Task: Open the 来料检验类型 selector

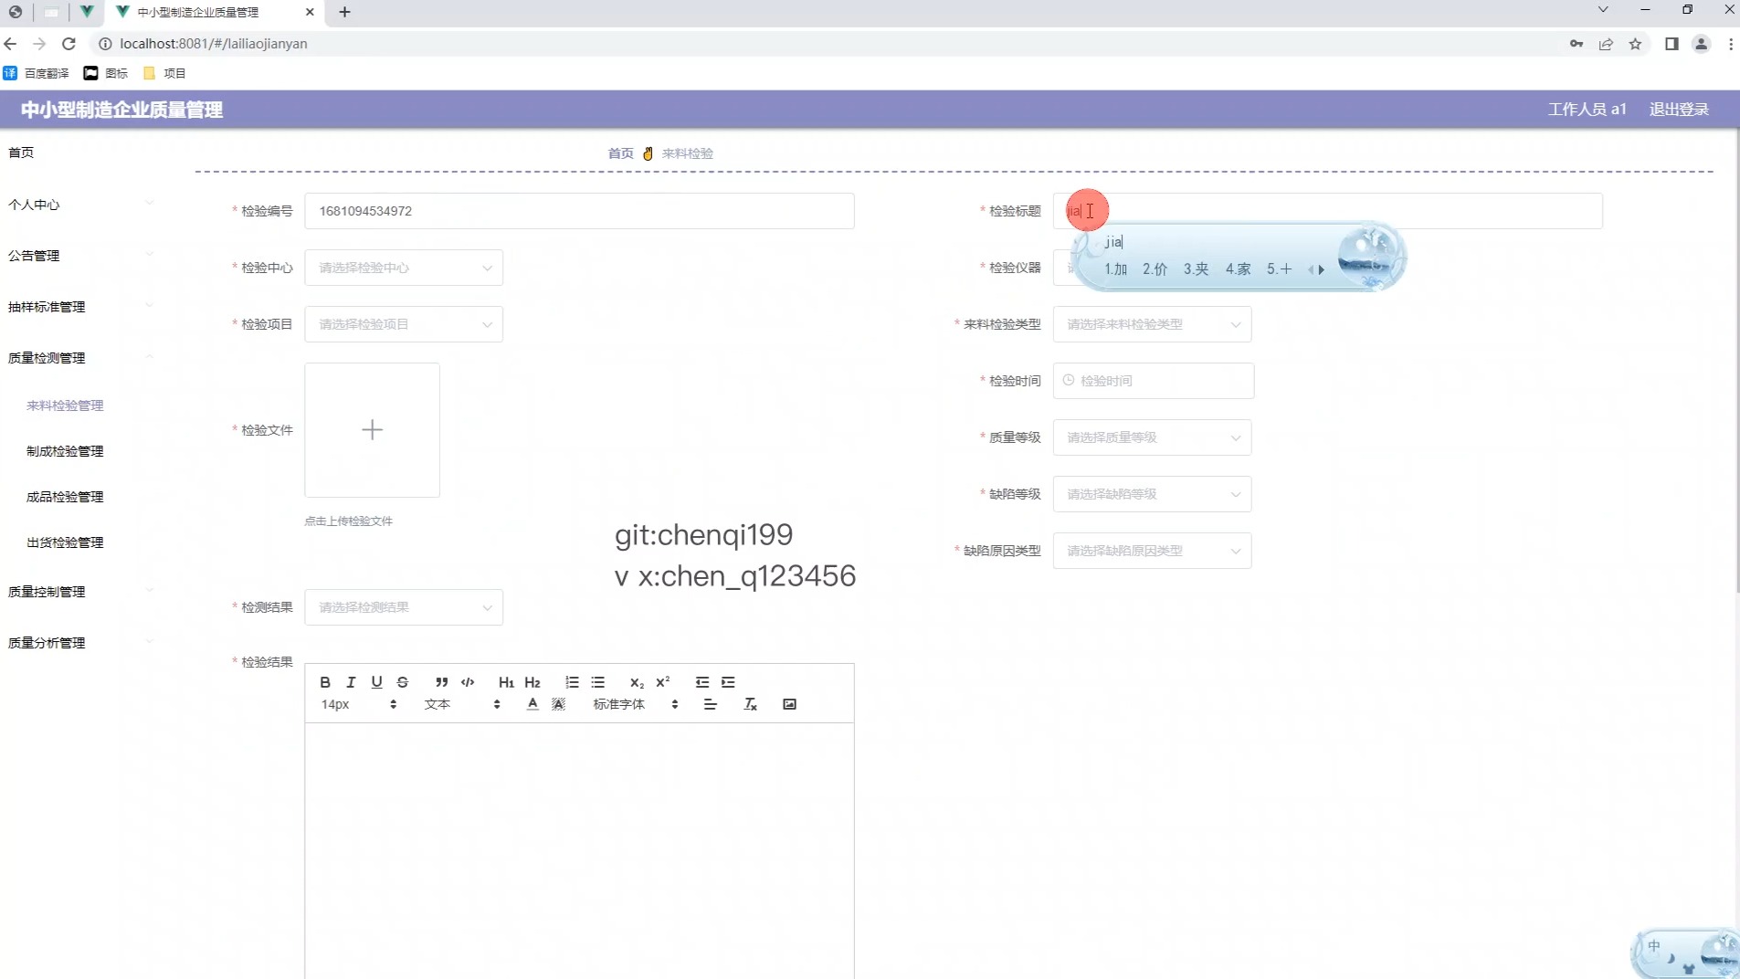Action: tap(1152, 324)
